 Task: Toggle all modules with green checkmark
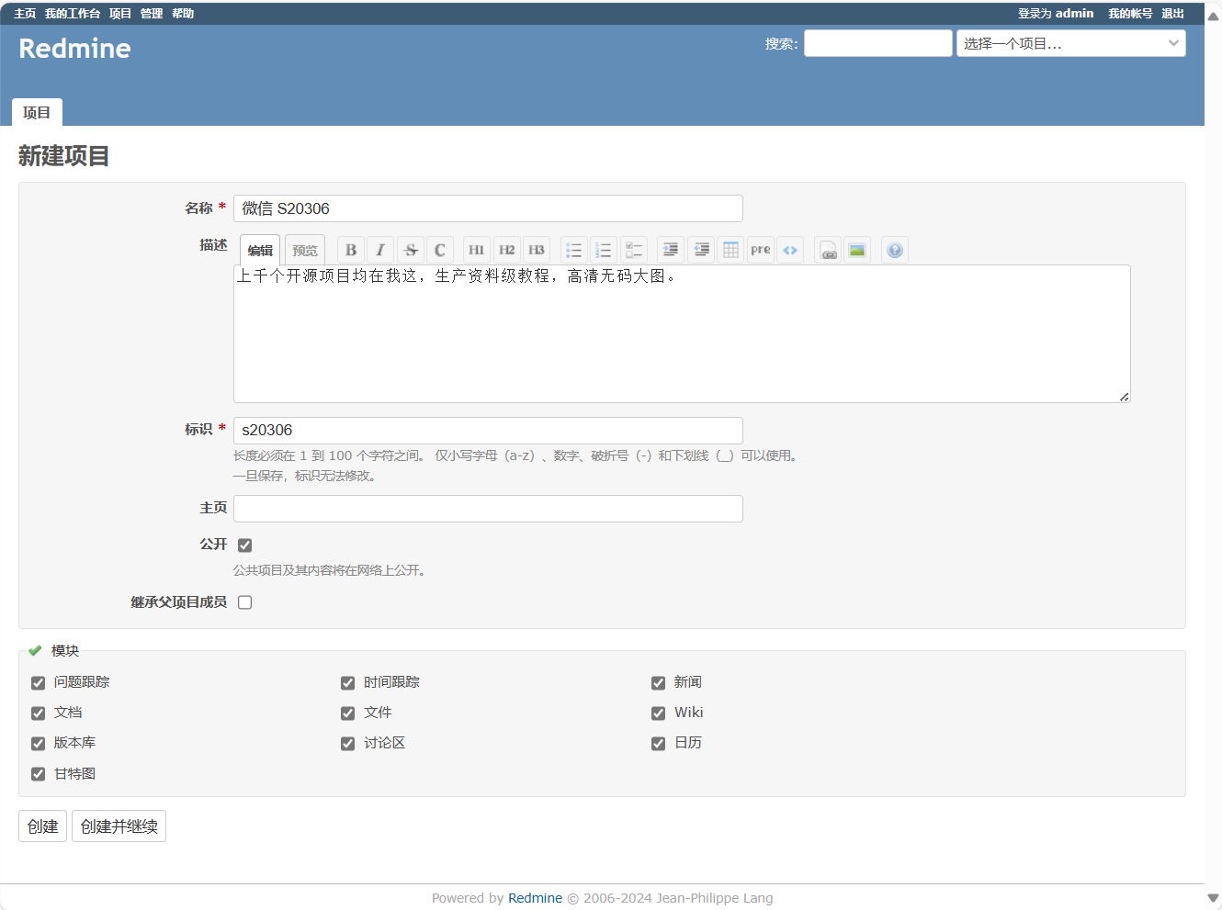[35, 651]
